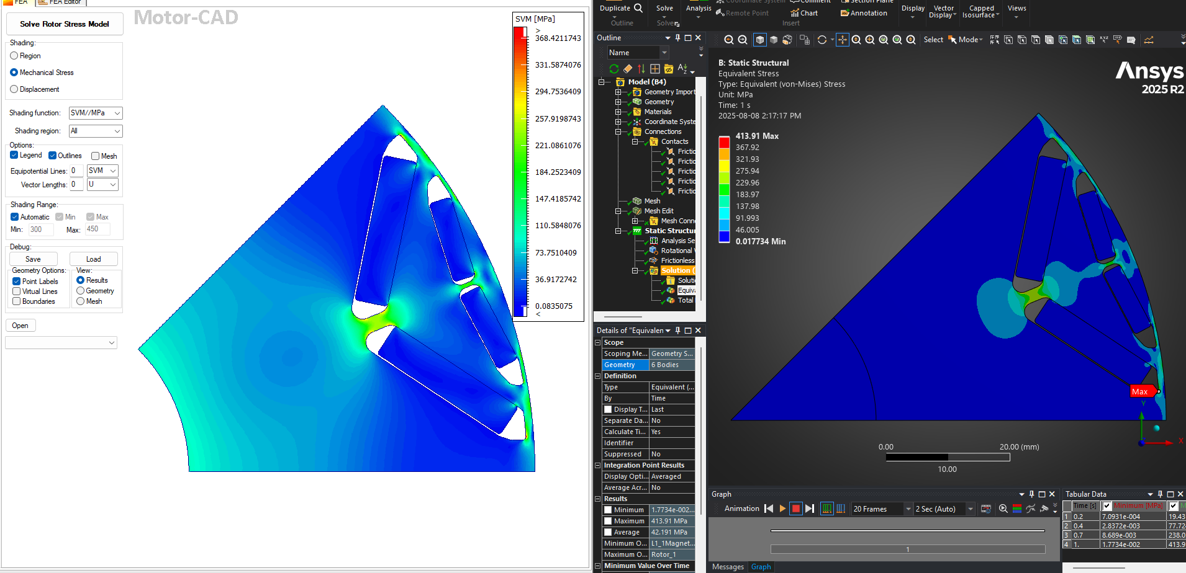The width and height of the screenshot is (1186, 573).
Task: Click the shading range Min input field
Action: coord(40,229)
